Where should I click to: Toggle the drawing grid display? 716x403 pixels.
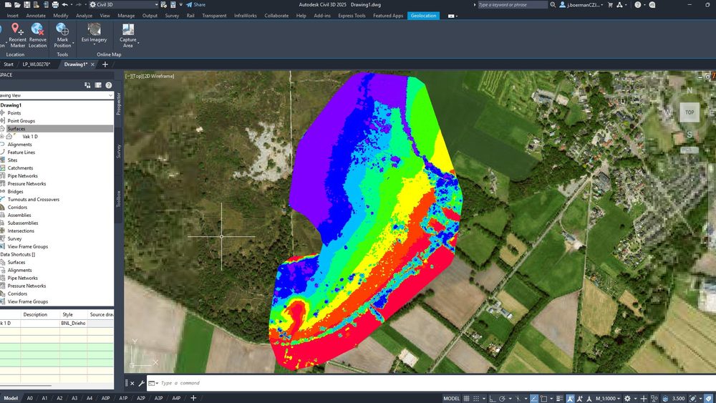466,399
